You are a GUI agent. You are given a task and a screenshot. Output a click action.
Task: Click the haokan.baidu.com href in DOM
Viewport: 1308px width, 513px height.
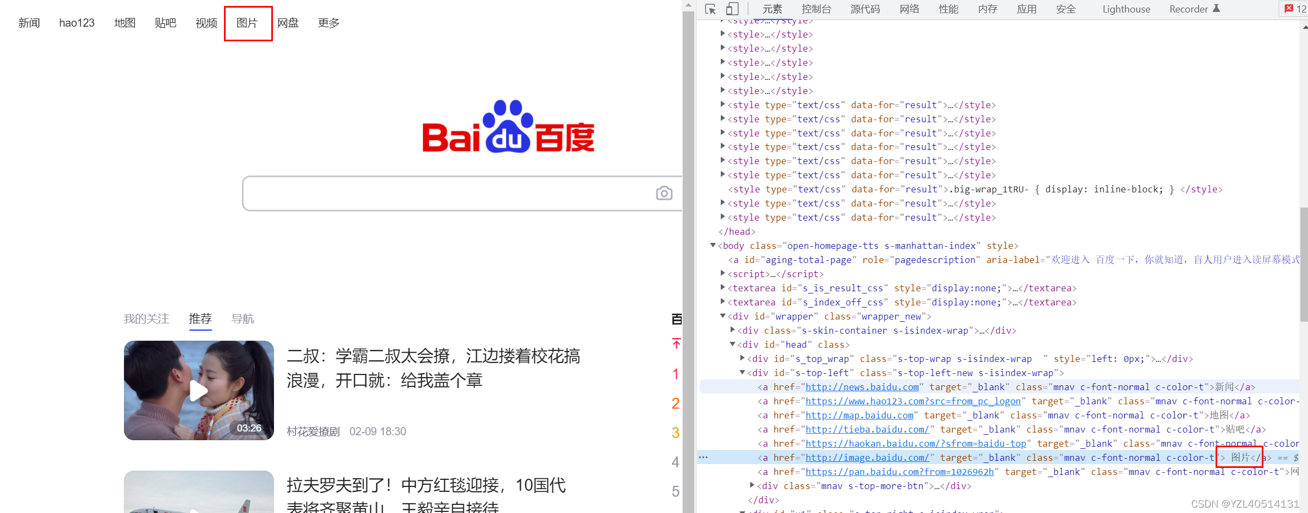pos(915,443)
